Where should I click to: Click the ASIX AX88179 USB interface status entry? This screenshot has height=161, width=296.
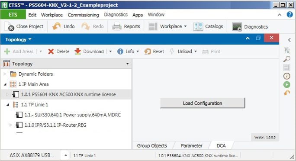point(32,155)
